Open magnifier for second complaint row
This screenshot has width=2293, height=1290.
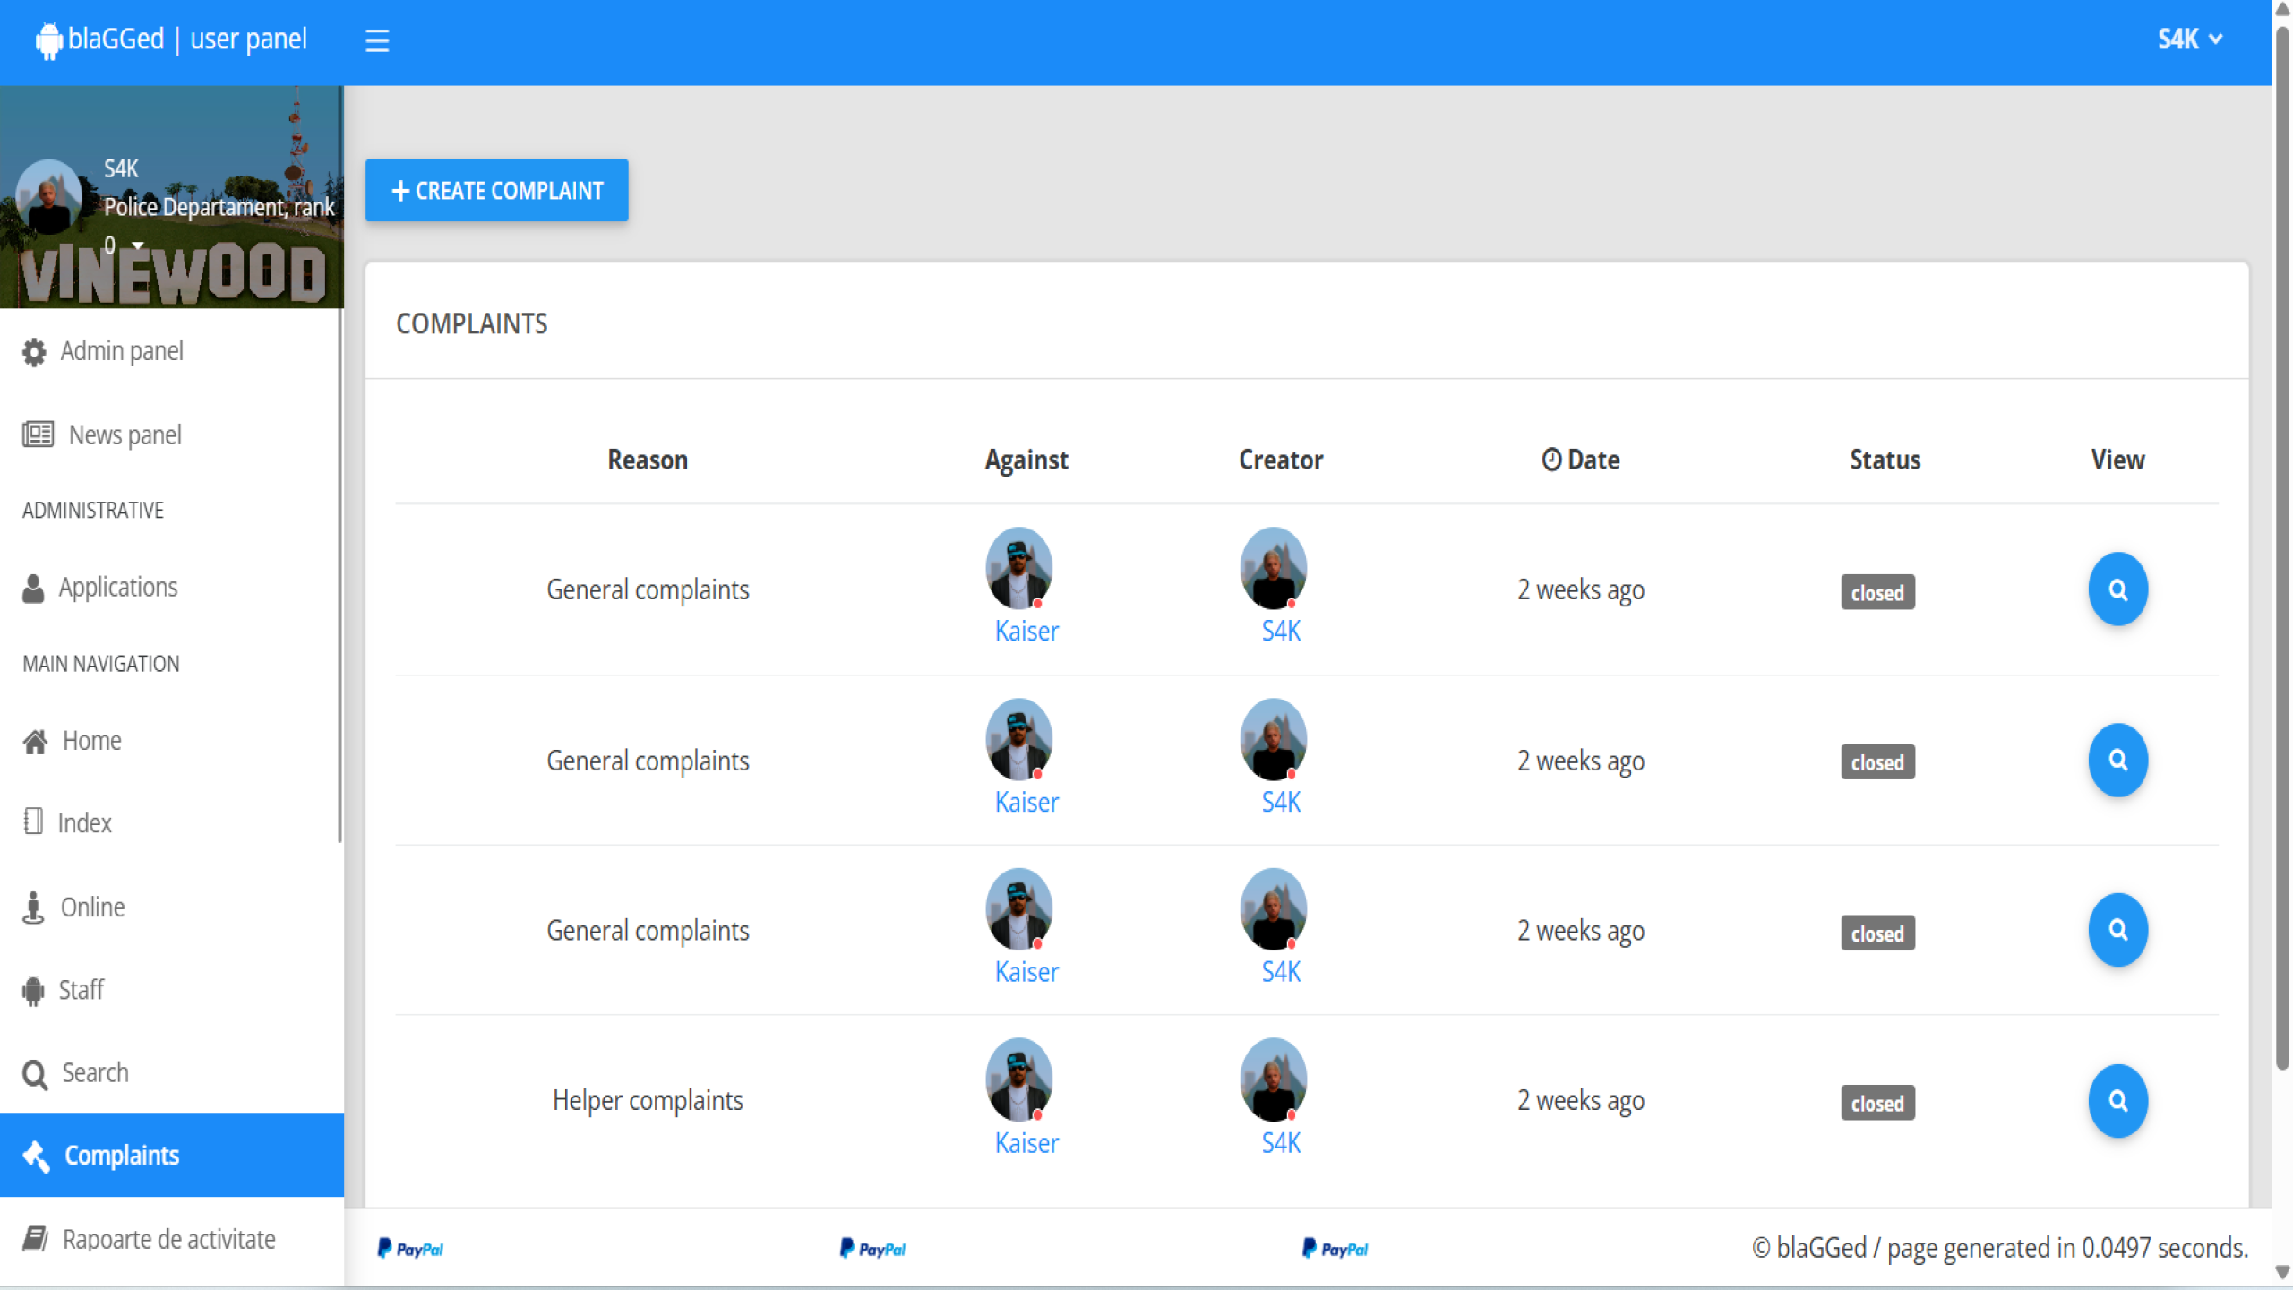(2117, 761)
